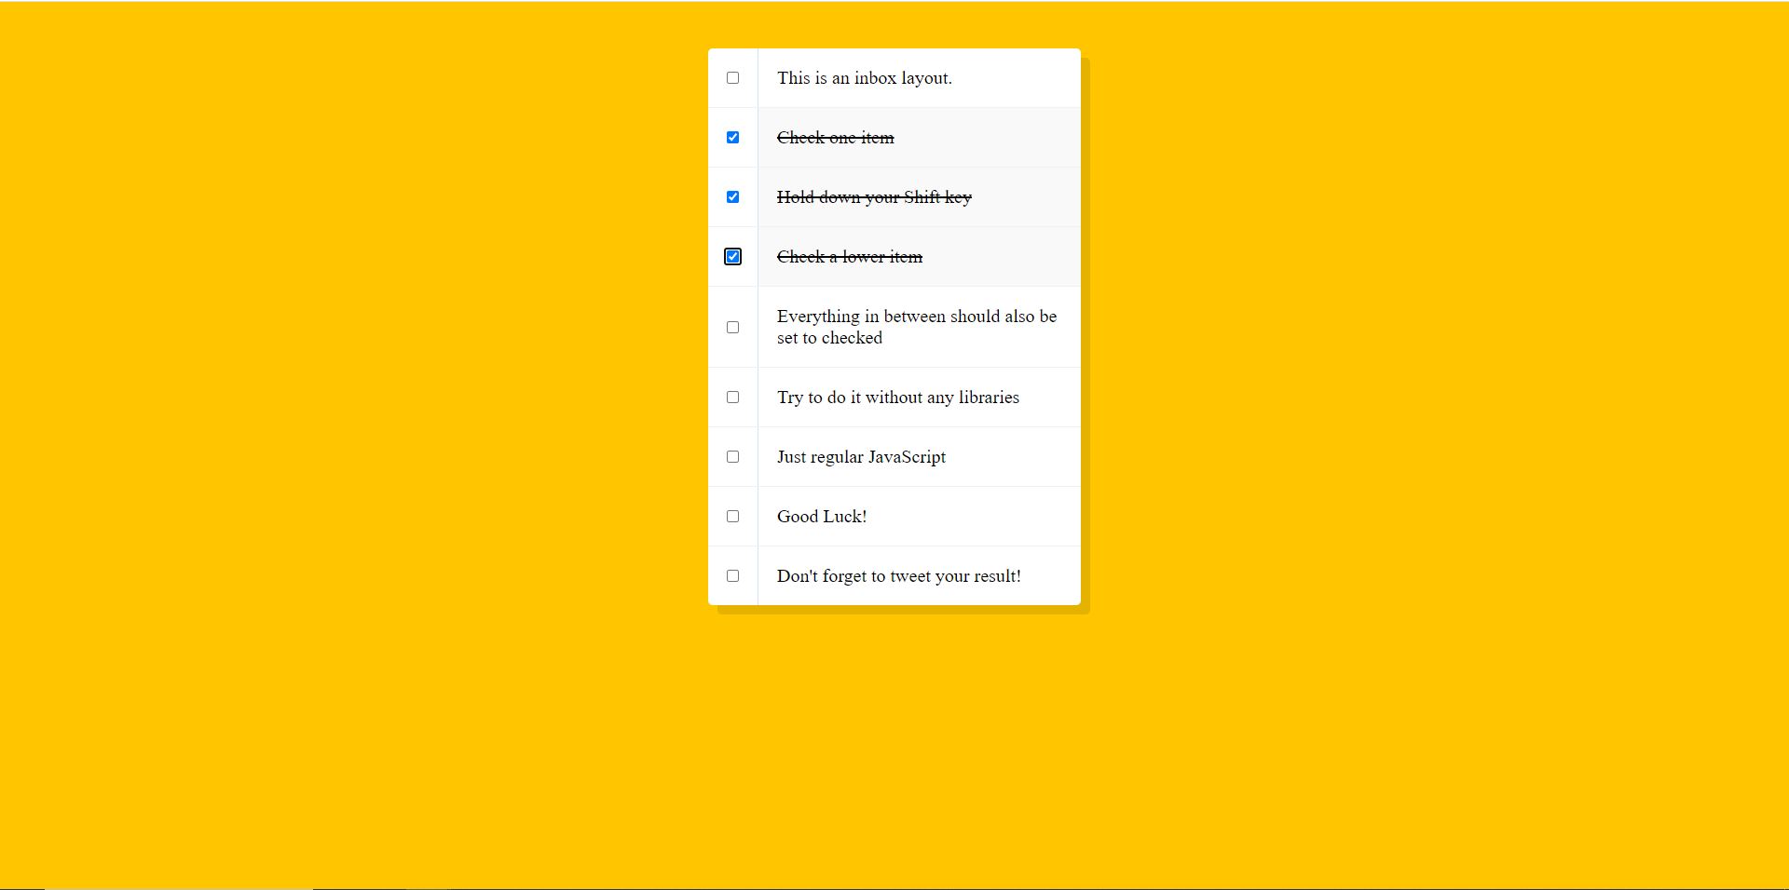The width and height of the screenshot is (1789, 890).
Task: Click 'Everything in between should also be' text
Action: click(916, 317)
